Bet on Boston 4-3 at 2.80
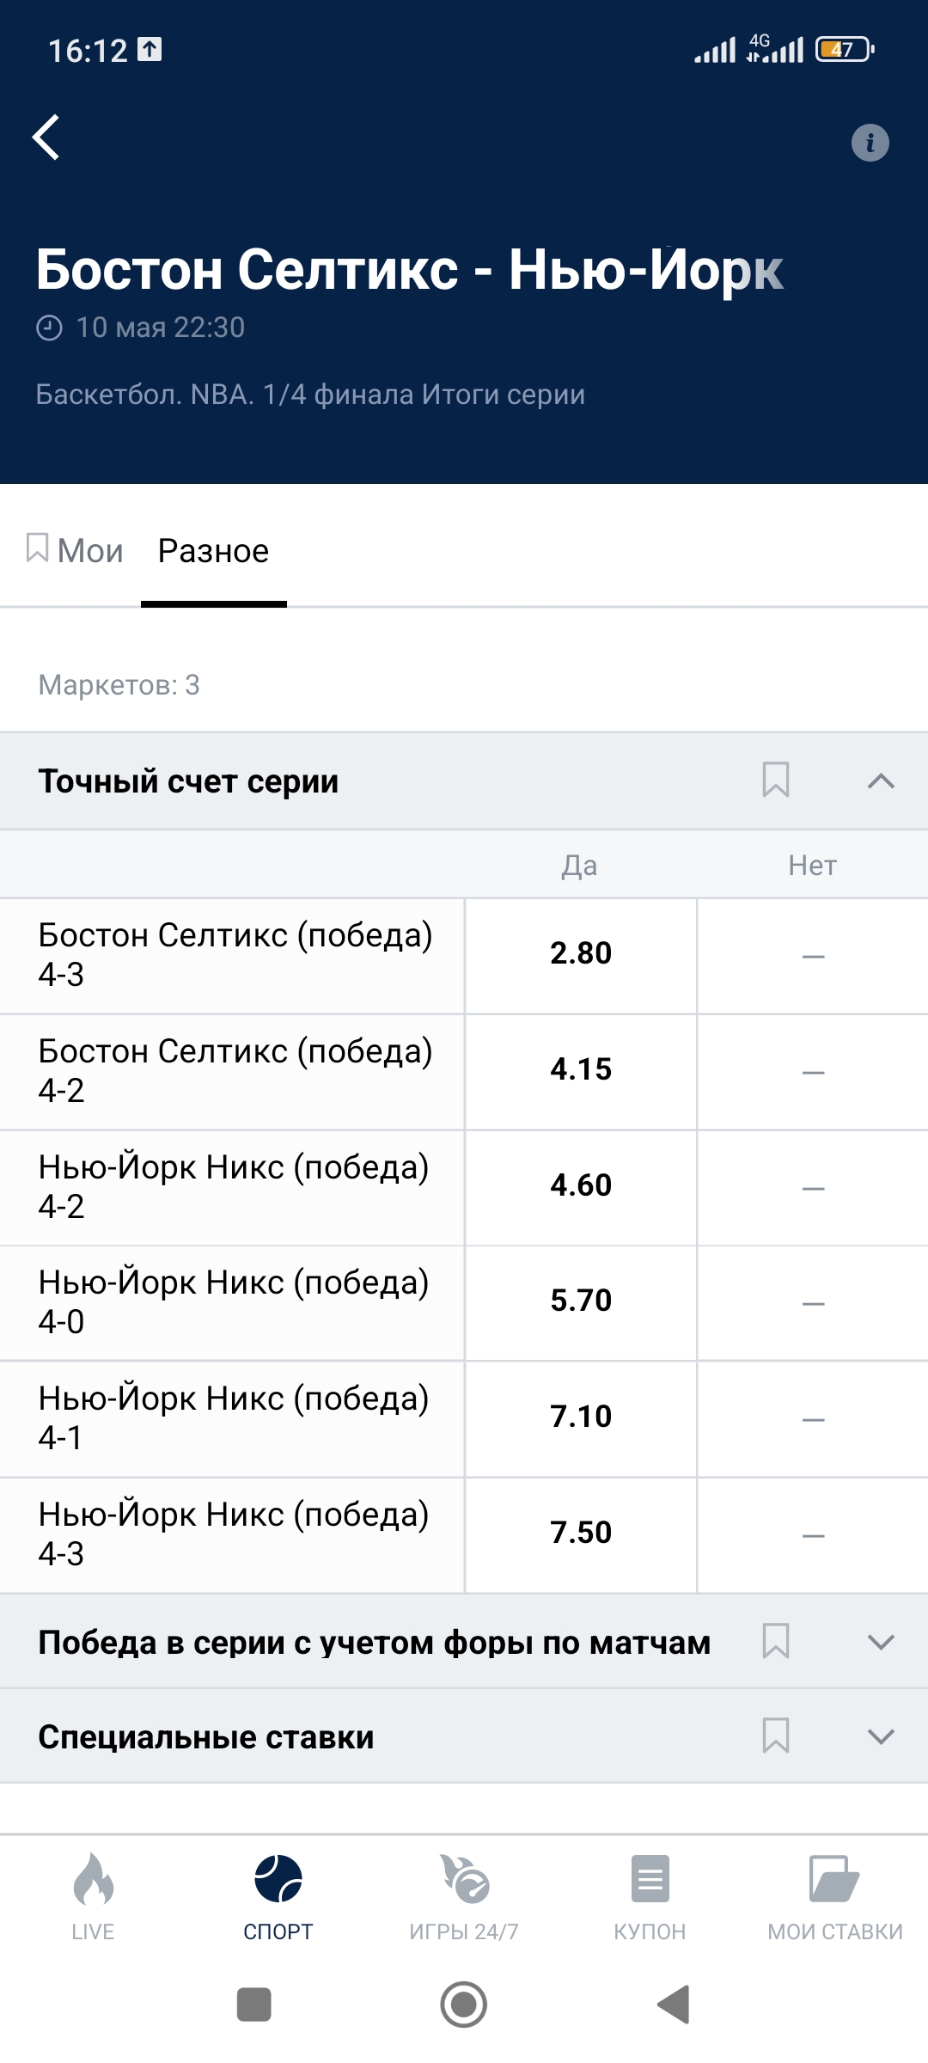The height and width of the screenshot is (2063, 928). (x=581, y=954)
